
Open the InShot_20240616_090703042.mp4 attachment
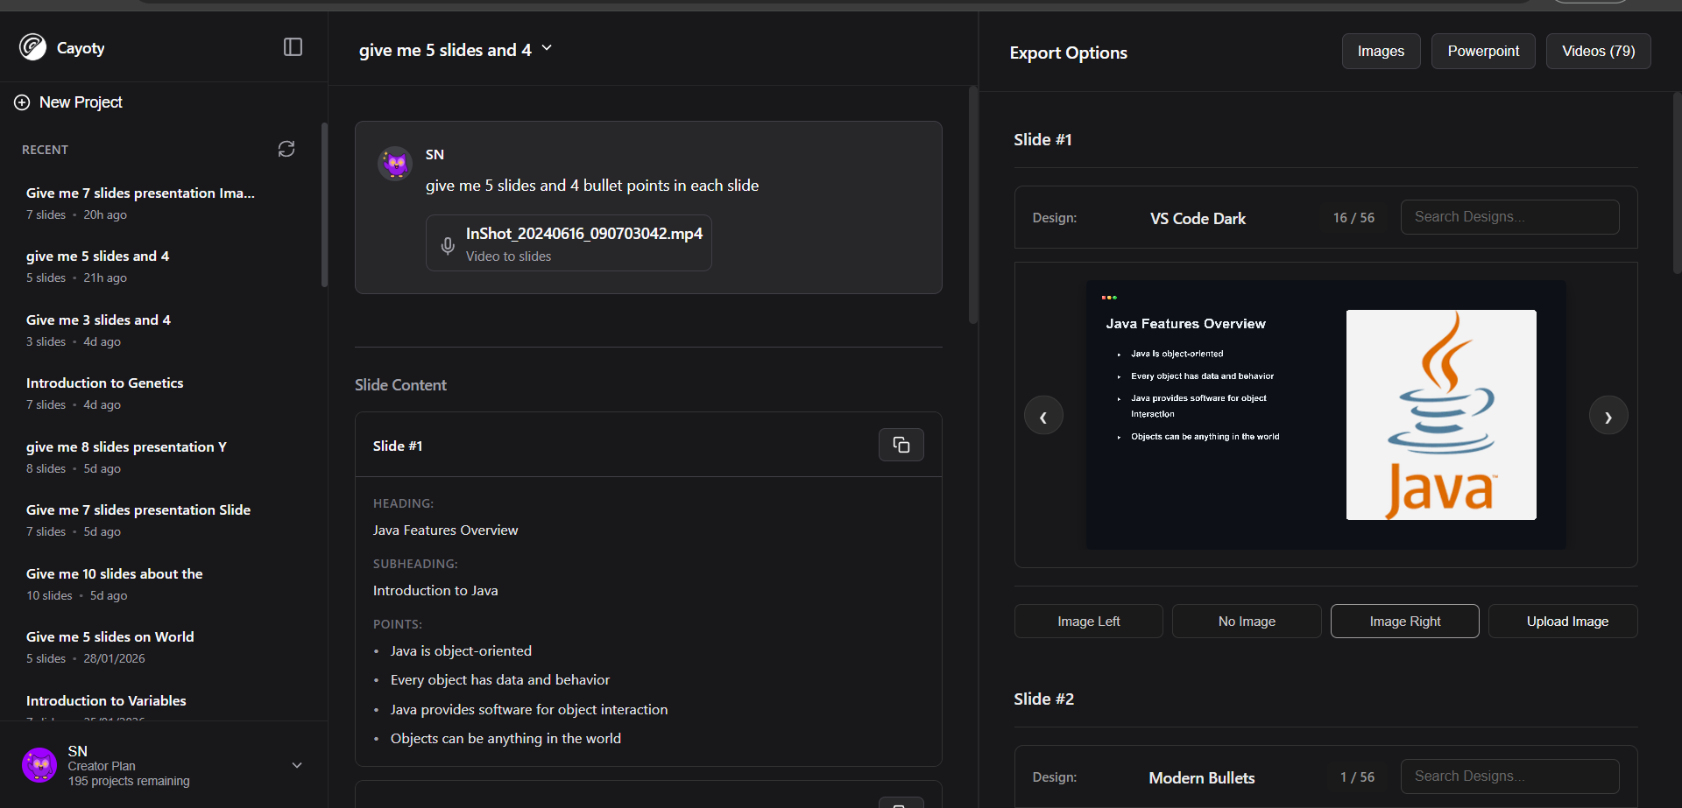[x=569, y=243]
